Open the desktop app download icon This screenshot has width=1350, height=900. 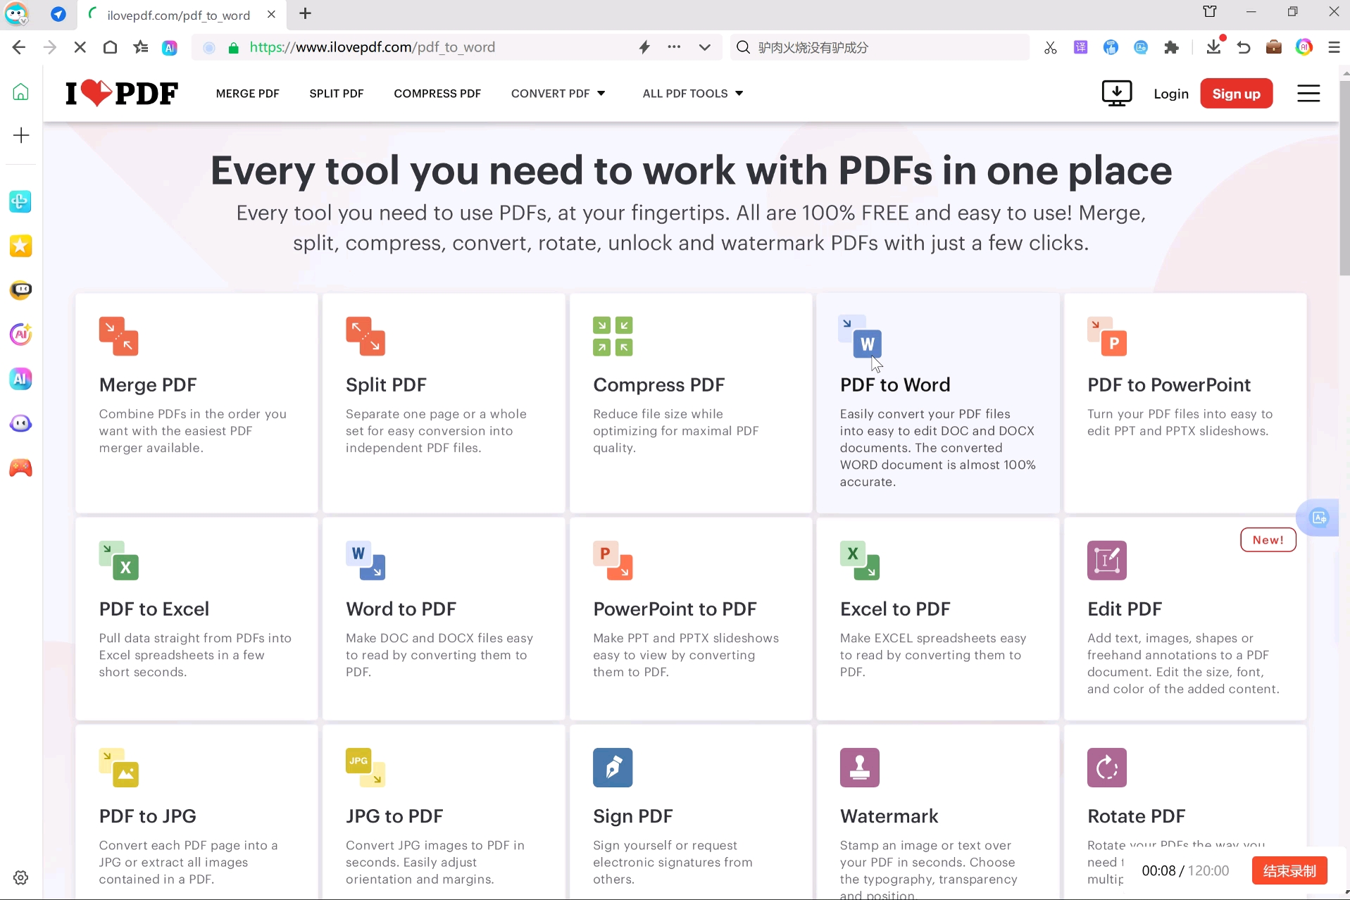coord(1116,93)
